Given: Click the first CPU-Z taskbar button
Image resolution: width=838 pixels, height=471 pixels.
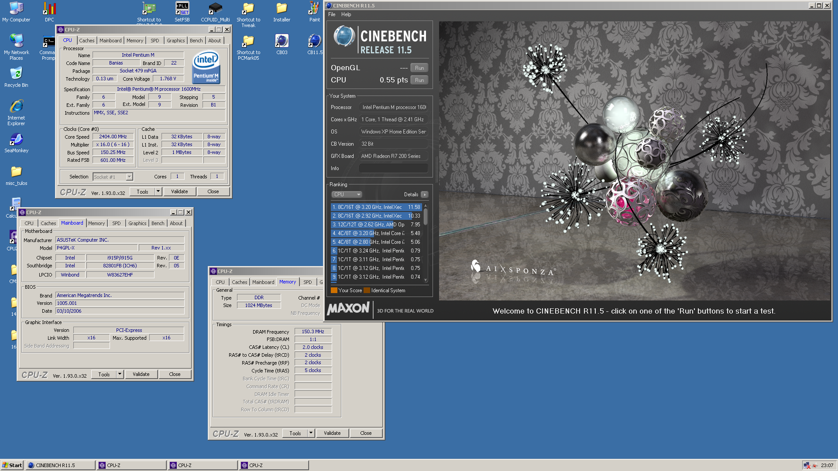Looking at the screenshot, I should [132, 465].
